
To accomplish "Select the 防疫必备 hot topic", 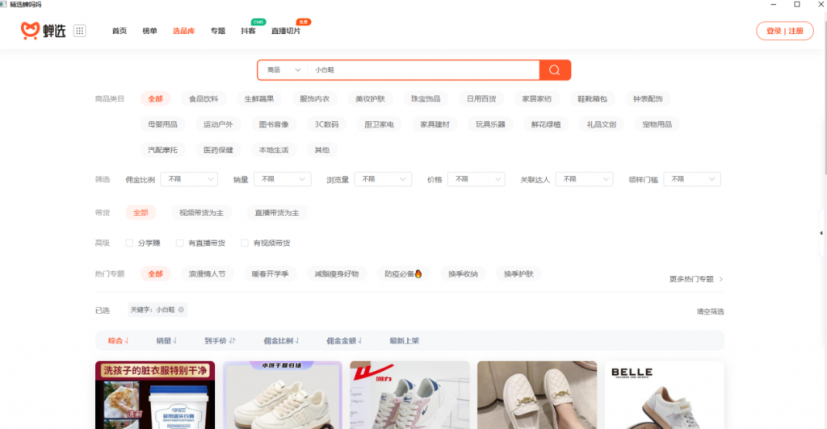I will tap(404, 273).
